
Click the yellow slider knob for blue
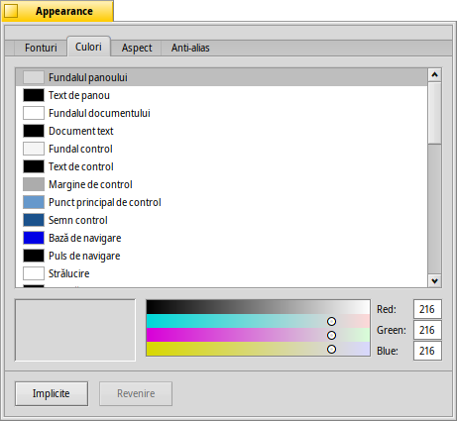tap(331, 350)
